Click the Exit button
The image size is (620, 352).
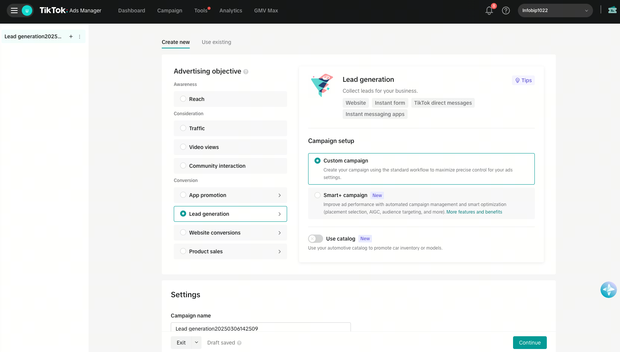[181, 343]
